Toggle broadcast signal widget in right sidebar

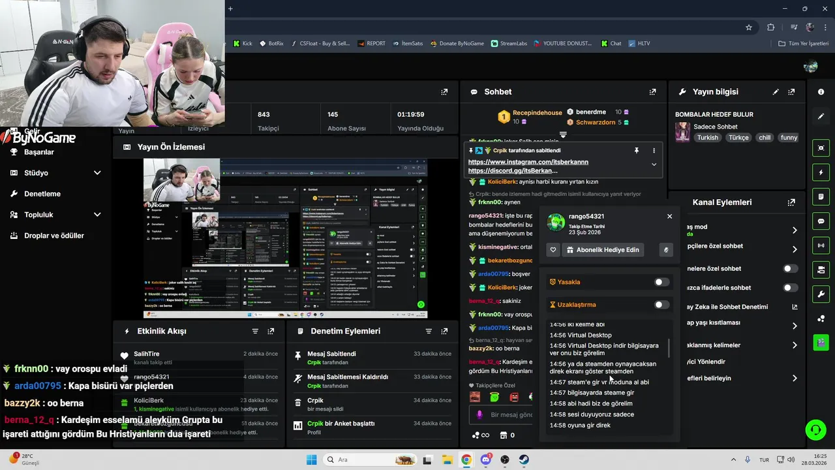821,245
